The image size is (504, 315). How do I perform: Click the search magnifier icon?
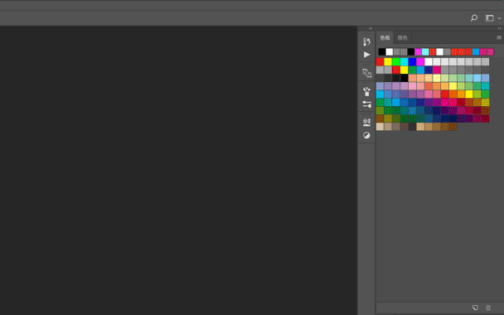pyautogui.click(x=474, y=18)
